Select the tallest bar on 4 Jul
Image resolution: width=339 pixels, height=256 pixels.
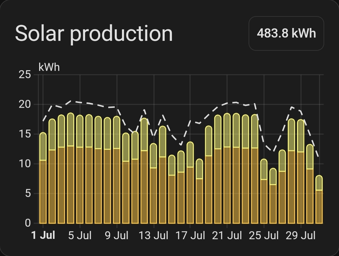(x=70, y=168)
